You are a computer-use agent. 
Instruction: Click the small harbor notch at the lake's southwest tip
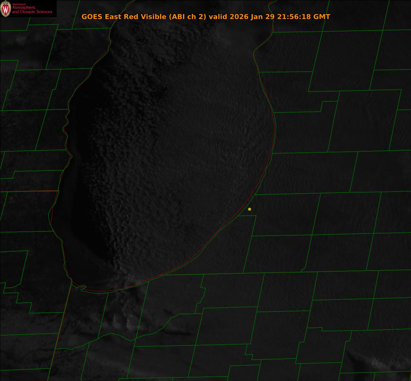click(x=83, y=288)
